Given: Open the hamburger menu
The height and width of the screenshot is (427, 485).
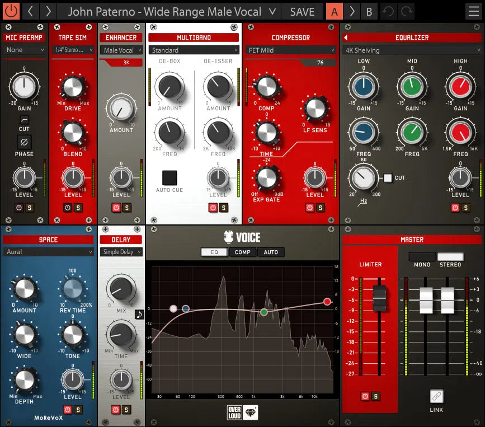Looking at the screenshot, I should tap(473, 11).
